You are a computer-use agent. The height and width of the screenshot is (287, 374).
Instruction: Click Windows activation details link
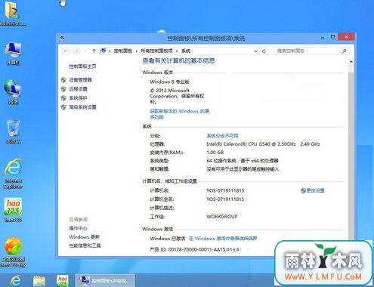click(223, 238)
